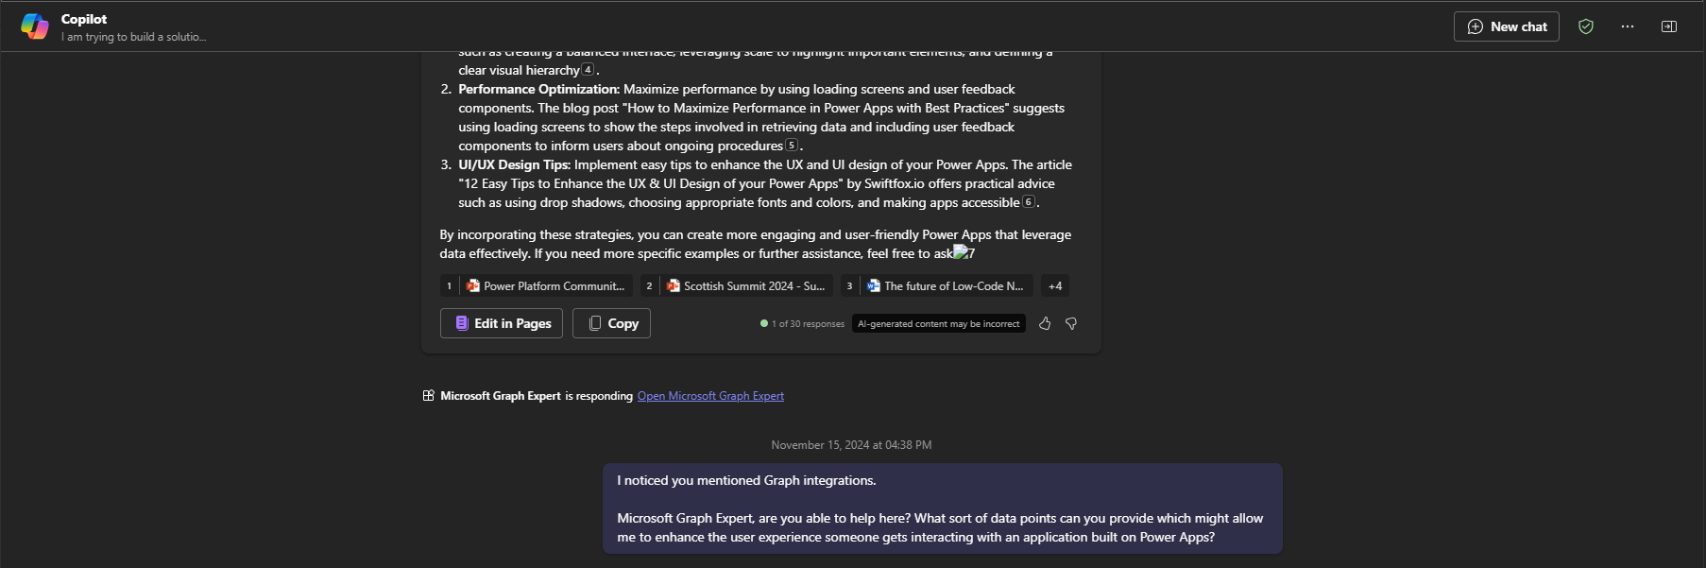The width and height of the screenshot is (1706, 568).
Task: Click the Microsoft Graph Expert agent icon
Action: coord(429,396)
